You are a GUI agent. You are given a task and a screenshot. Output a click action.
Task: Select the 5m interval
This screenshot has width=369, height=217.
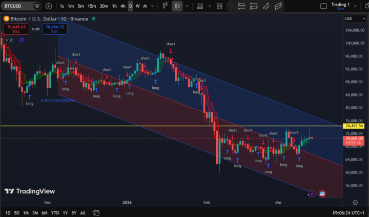coord(81,6)
